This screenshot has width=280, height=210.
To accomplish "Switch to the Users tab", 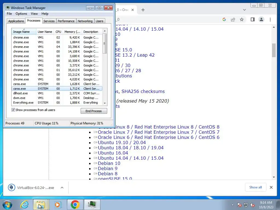I will coord(100,21).
